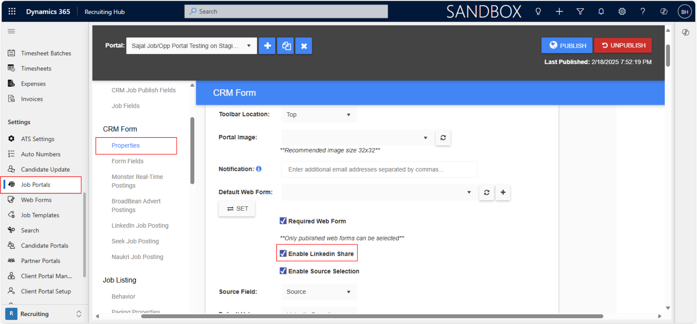Viewport: 697px width, 324px height.
Task: Open LinkedIn Job Posting section
Action: coord(140,225)
